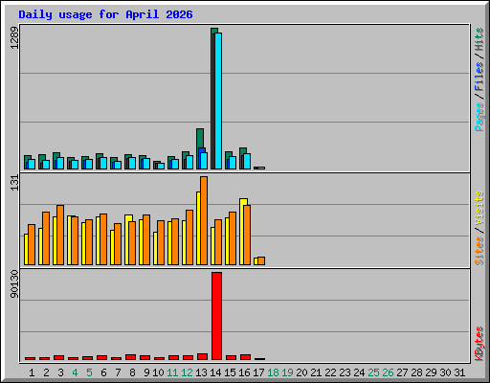Click the yellow Visits legend word

point(479,209)
